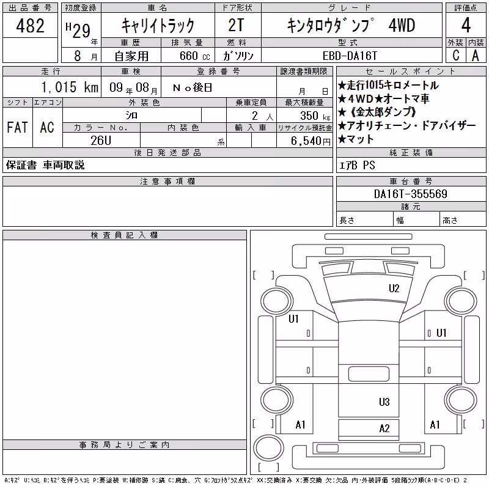Select the recycle deposit 6,540円

(311, 141)
